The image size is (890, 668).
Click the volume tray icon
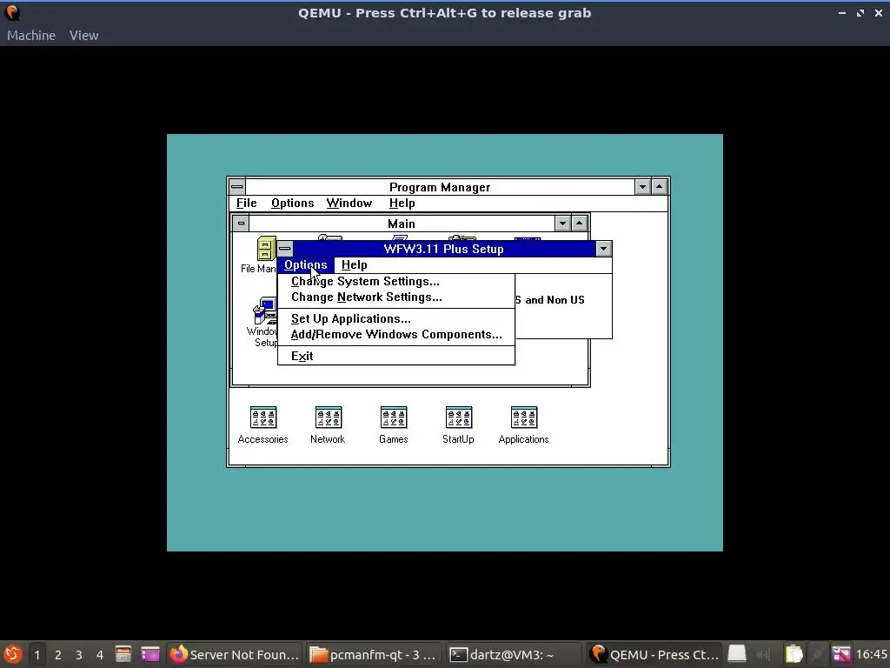coord(763,654)
